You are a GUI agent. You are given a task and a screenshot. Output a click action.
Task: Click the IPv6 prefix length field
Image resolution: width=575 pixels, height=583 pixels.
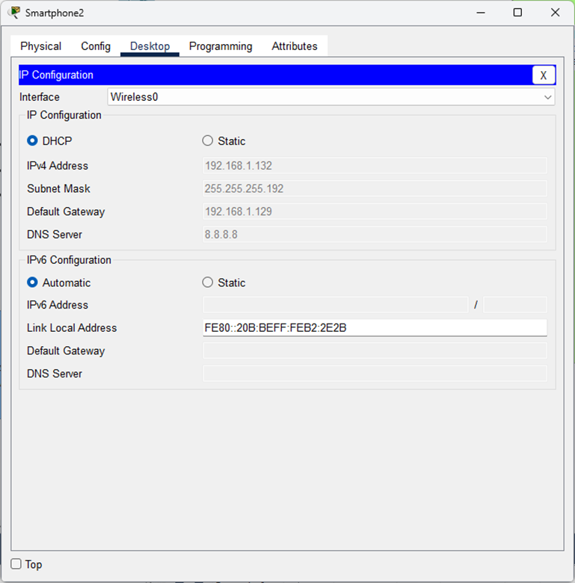click(514, 305)
